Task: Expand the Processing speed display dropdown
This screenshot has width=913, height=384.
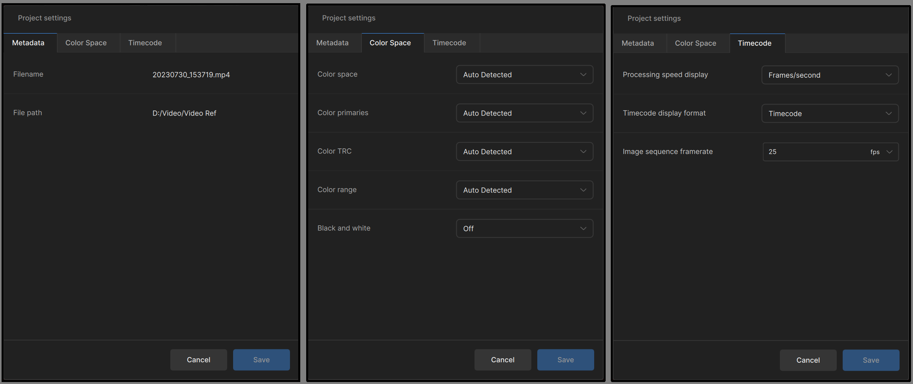Action: tap(830, 75)
